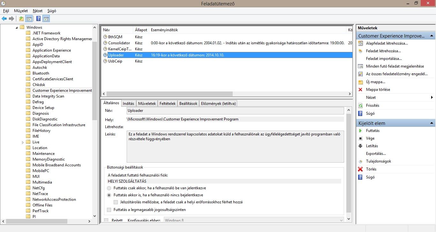Collapse the Windows tree node
Image resolution: width=436 pixels, height=232 pixels.
click(x=17, y=27)
